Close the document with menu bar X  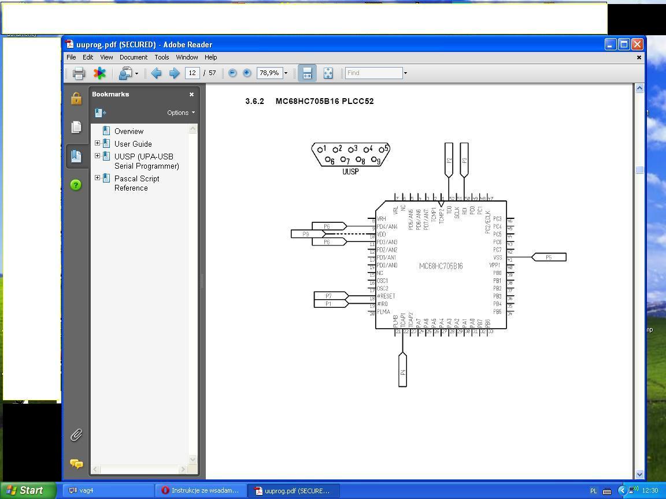(x=639, y=57)
